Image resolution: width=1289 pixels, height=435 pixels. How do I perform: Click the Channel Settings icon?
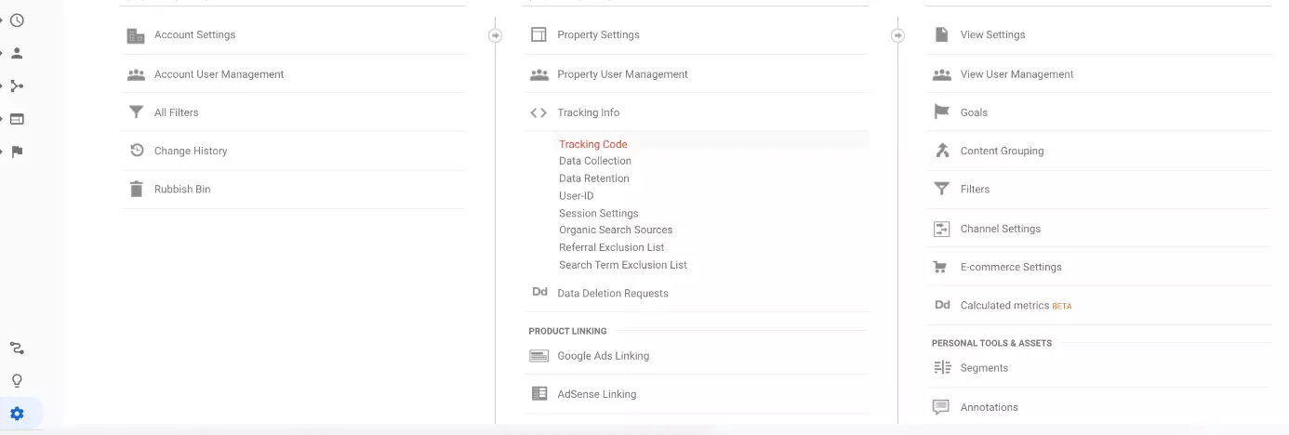pyautogui.click(x=941, y=229)
